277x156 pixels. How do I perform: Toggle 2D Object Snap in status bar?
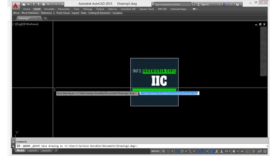coord(203,151)
